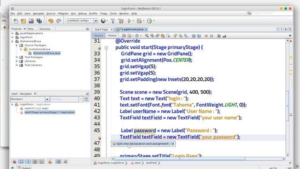Image resolution: width=300 pixels, height=169 pixels.
Task: Open the Run Project dropdown arrow
Action: coord(133,21)
